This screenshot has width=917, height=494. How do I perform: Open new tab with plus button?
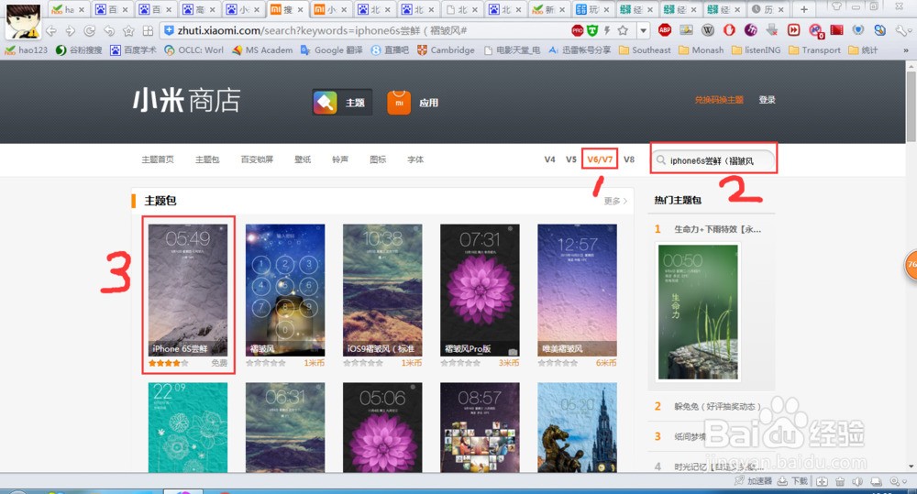(804, 9)
